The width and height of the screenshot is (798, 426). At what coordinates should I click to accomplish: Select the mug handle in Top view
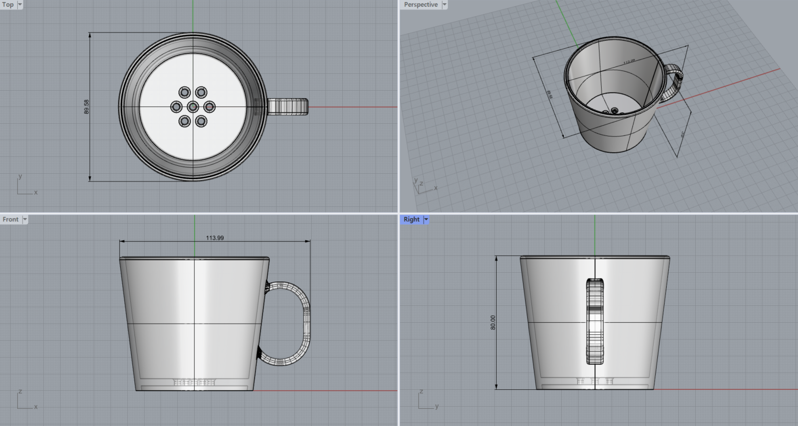[x=288, y=106]
